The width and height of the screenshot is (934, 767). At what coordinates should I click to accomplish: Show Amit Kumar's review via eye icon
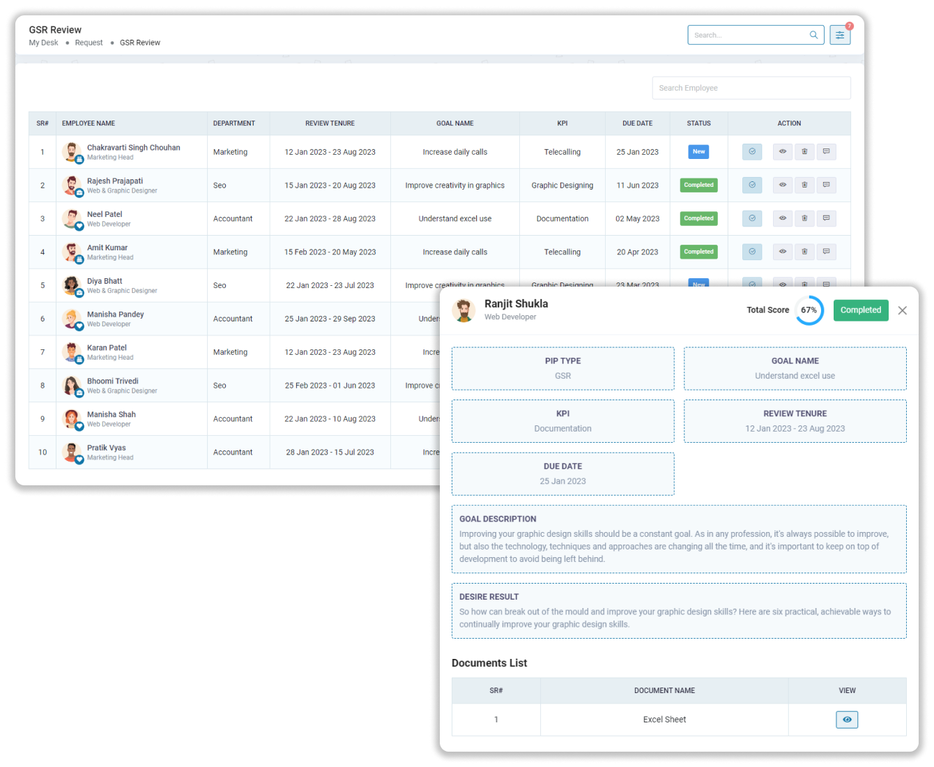point(782,252)
